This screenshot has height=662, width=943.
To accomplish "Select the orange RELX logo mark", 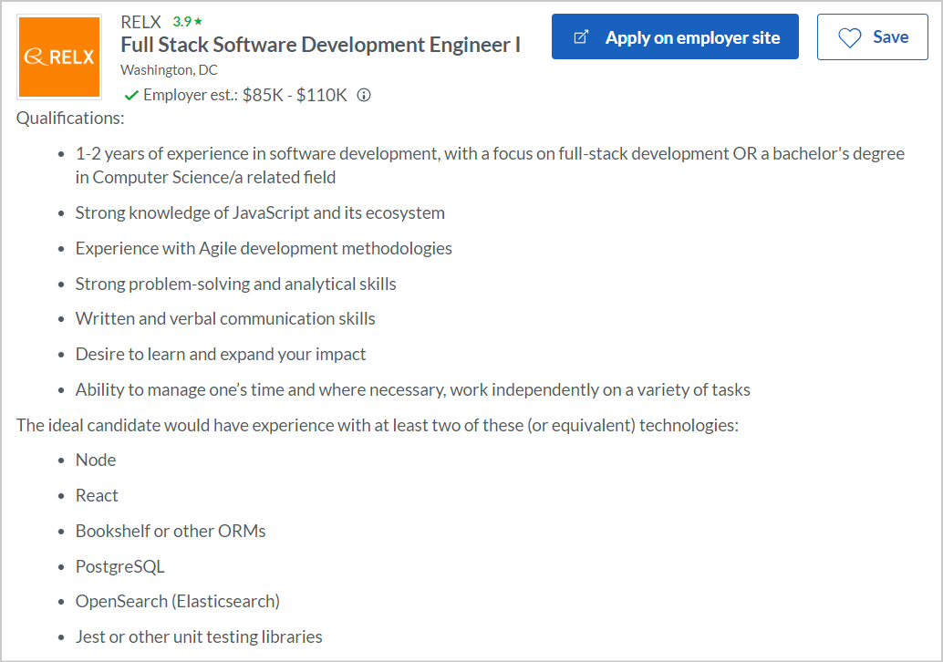I will [58, 57].
